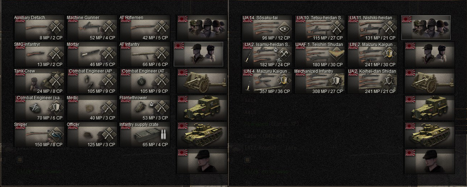Viewport: 467px width, 187px height.
Task: Select IJA 14. Sōsaku-tai squad
Action: [267, 27]
